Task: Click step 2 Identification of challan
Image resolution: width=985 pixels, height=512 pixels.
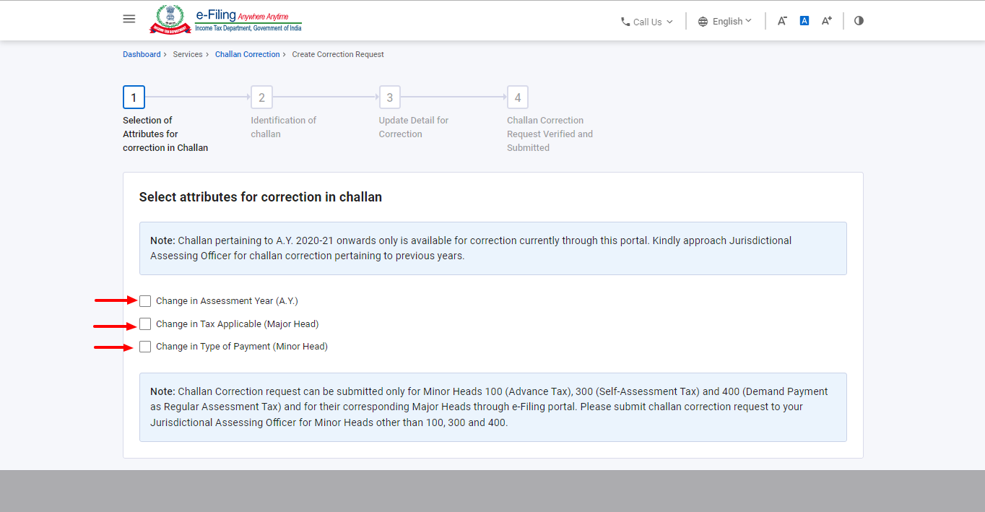Action: tap(261, 97)
